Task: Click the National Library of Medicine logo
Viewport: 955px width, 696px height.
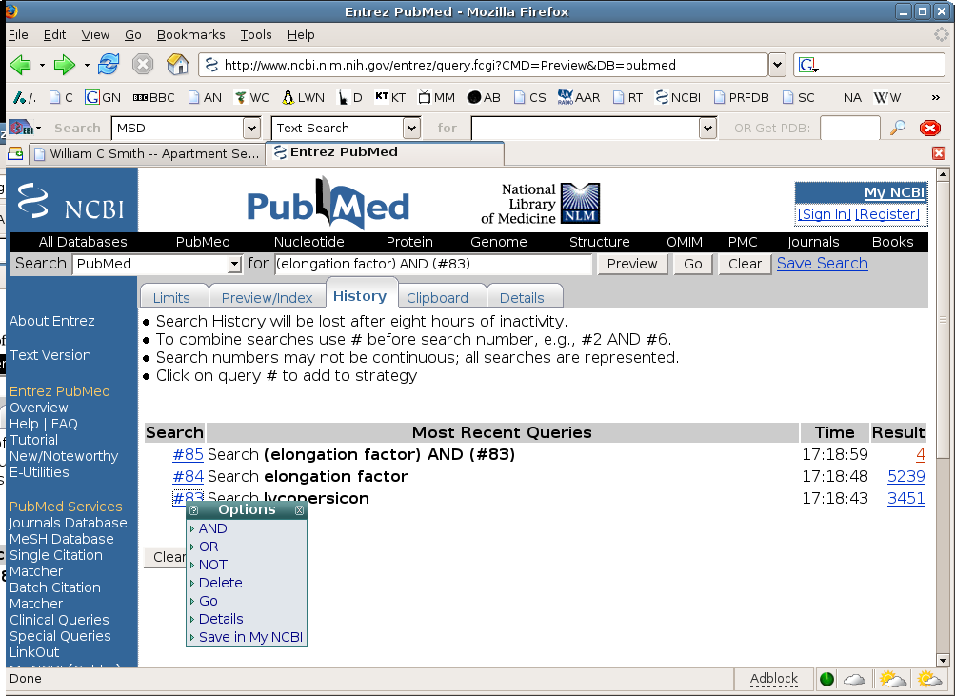Action: click(540, 204)
